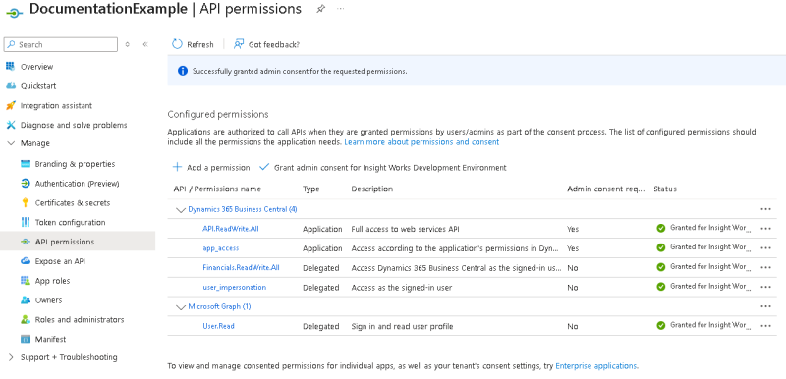Click the green status check for API.ReadWrite.All

click(660, 228)
